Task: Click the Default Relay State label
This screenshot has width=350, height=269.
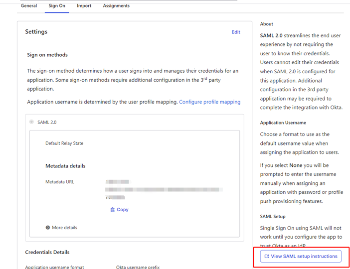Action: 64,143
